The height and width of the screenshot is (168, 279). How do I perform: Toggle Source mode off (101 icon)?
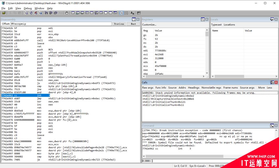tap(126, 13)
